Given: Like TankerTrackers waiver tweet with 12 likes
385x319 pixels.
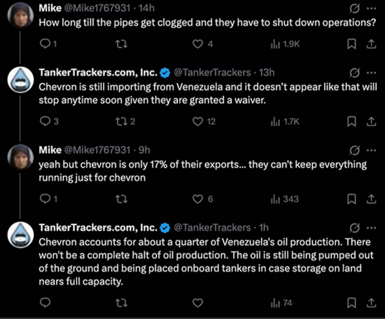Looking at the screenshot, I should tap(198, 122).
